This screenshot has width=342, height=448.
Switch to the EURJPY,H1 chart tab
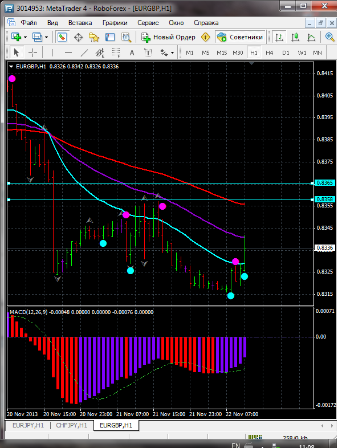click(28, 425)
